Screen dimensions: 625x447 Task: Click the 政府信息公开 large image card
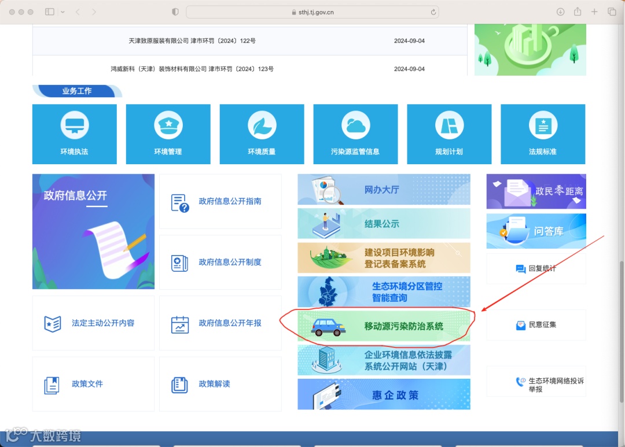[93, 231]
